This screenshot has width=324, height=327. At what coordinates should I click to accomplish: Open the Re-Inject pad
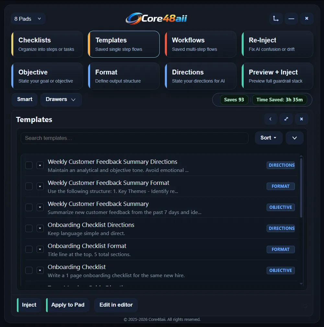tap(277, 44)
